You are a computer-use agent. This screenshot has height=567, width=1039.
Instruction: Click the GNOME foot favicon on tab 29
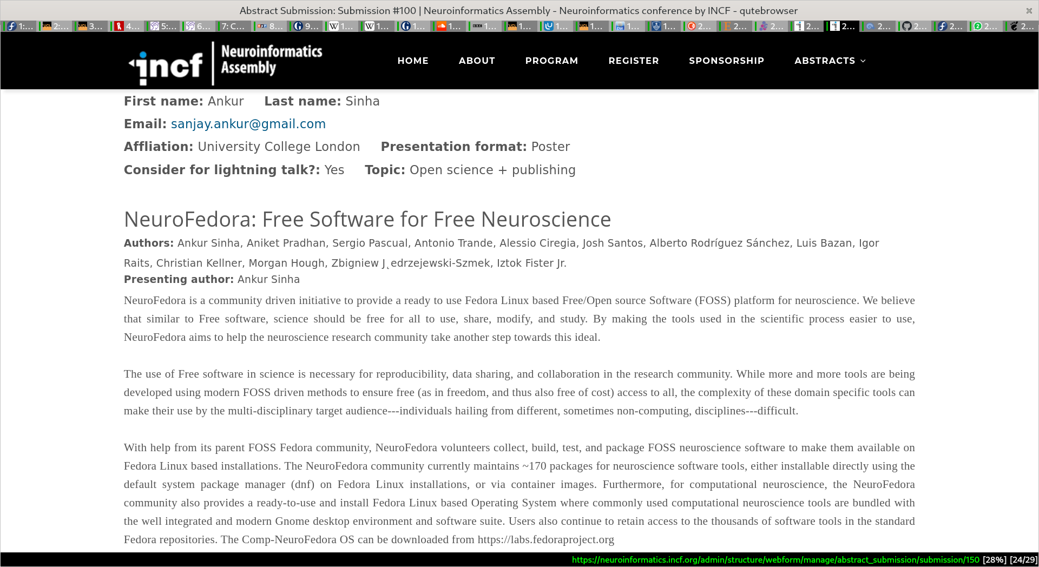(1014, 26)
